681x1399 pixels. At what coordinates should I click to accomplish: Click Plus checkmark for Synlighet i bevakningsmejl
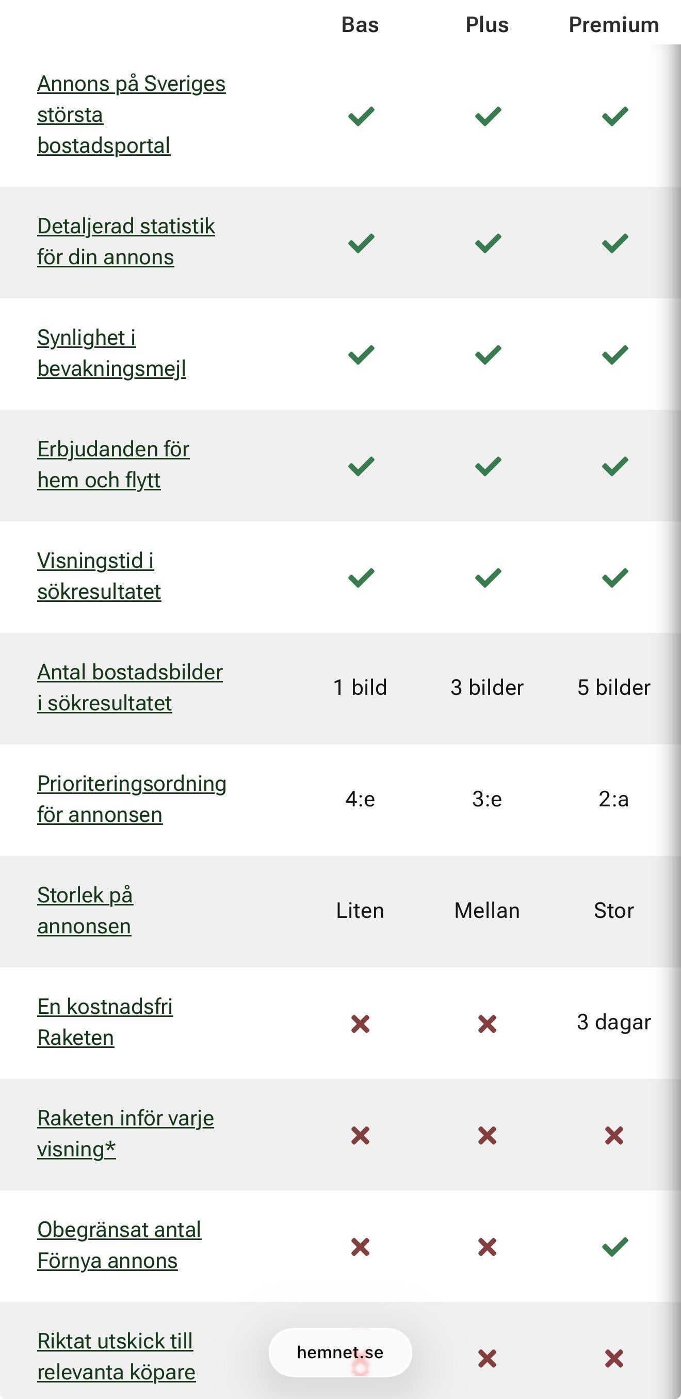pyautogui.click(x=488, y=355)
